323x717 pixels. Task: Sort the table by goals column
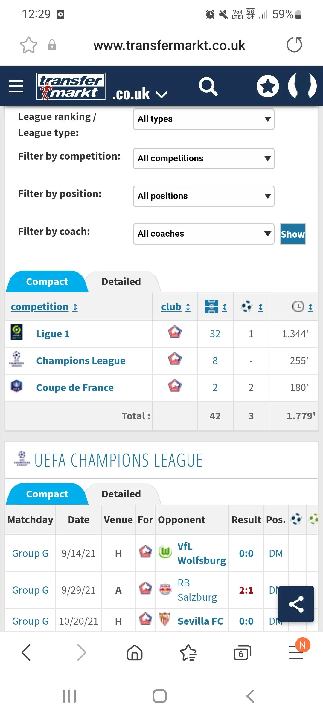click(x=252, y=307)
